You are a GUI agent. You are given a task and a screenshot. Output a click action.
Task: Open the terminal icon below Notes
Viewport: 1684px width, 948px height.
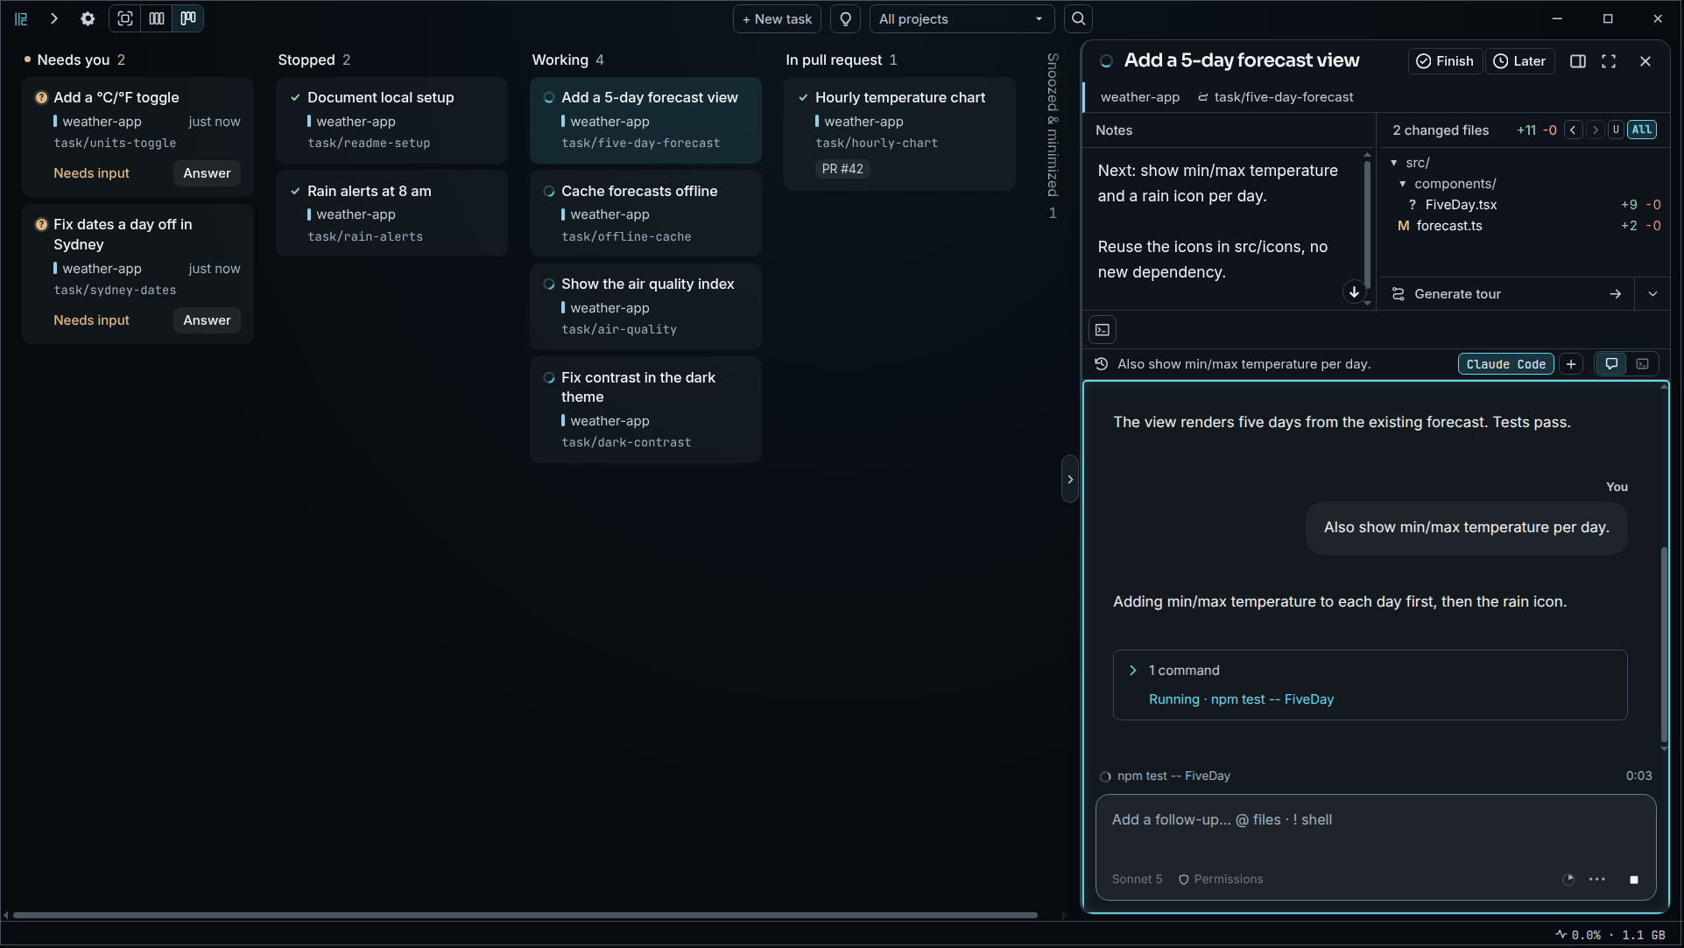(x=1103, y=330)
